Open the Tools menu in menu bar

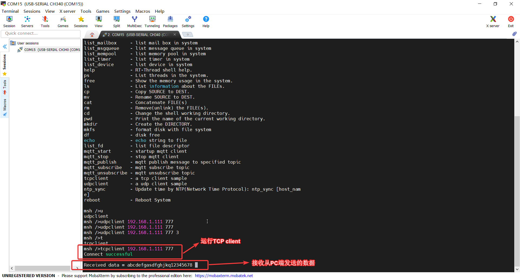click(86, 11)
